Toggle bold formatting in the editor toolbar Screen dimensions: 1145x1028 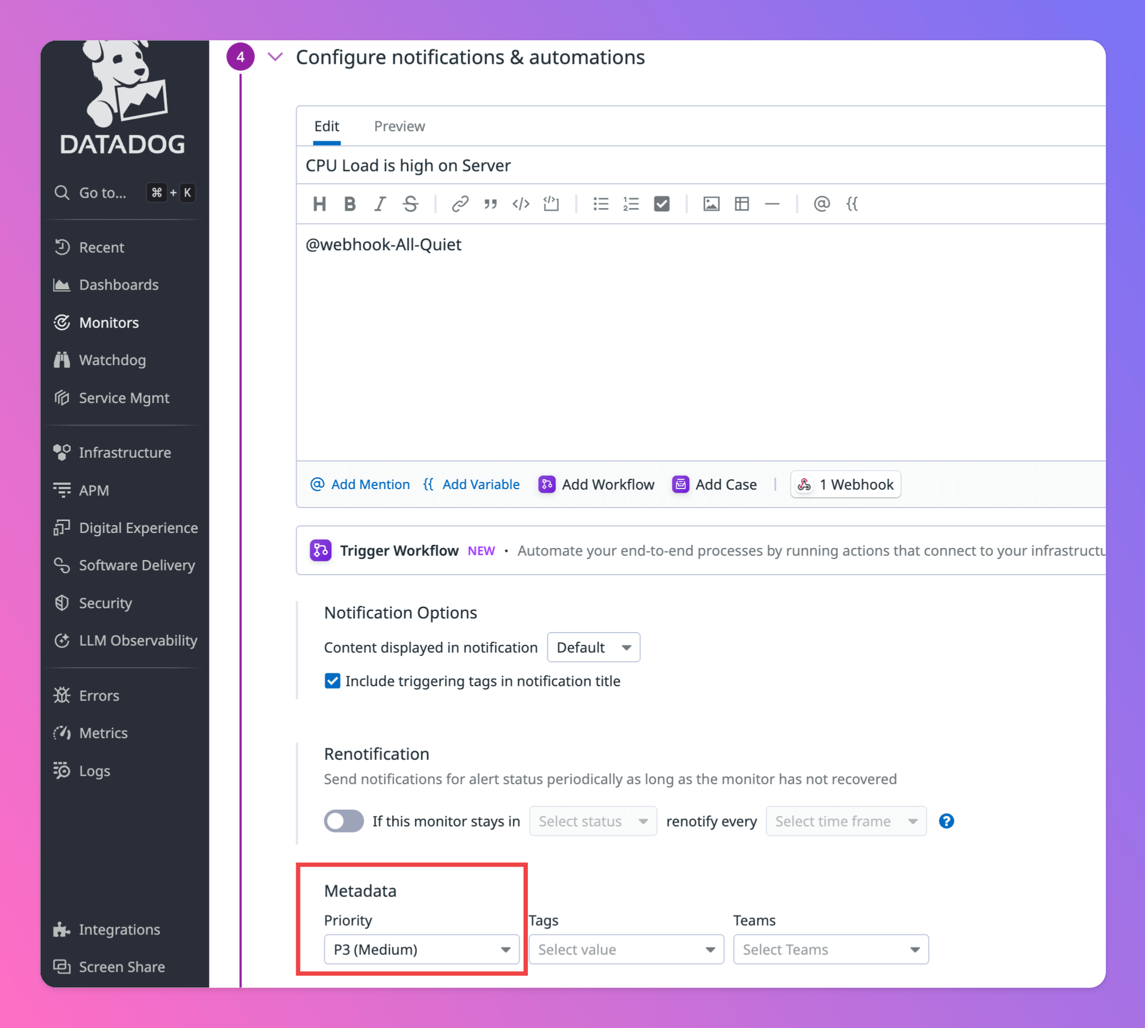coord(350,204)
